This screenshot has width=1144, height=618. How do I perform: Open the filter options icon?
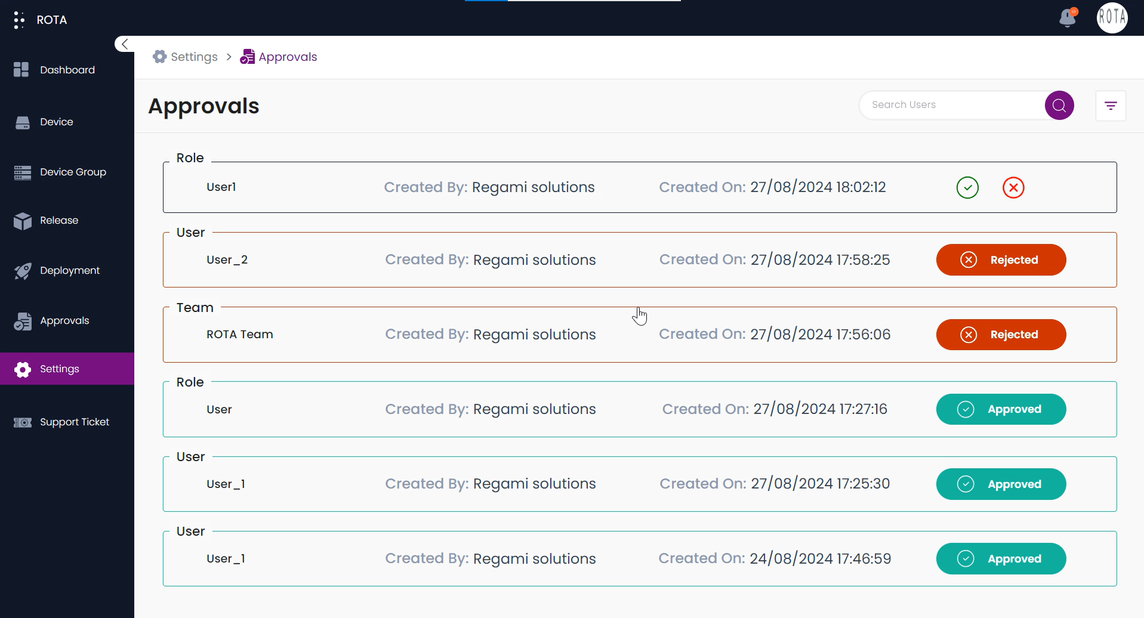(1111, 106)
